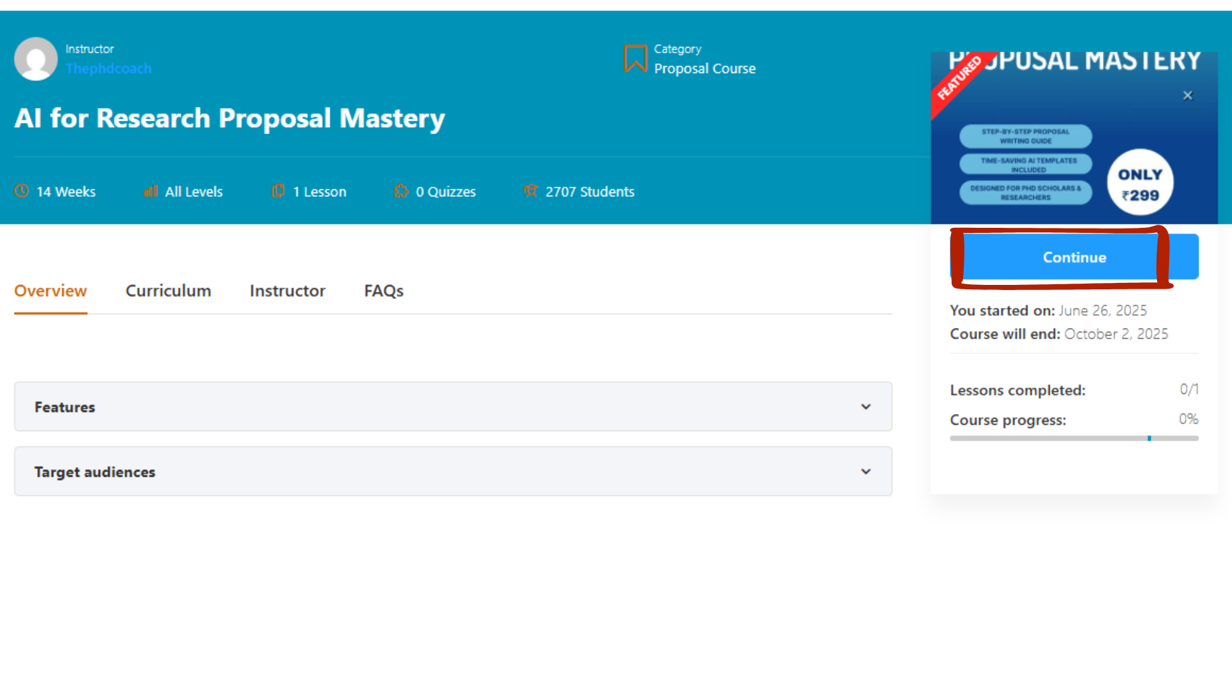Image resolution: width=1232 pixels, height=693 pixels.
Task: Click the course progress bar
Action: (1074, 438)
